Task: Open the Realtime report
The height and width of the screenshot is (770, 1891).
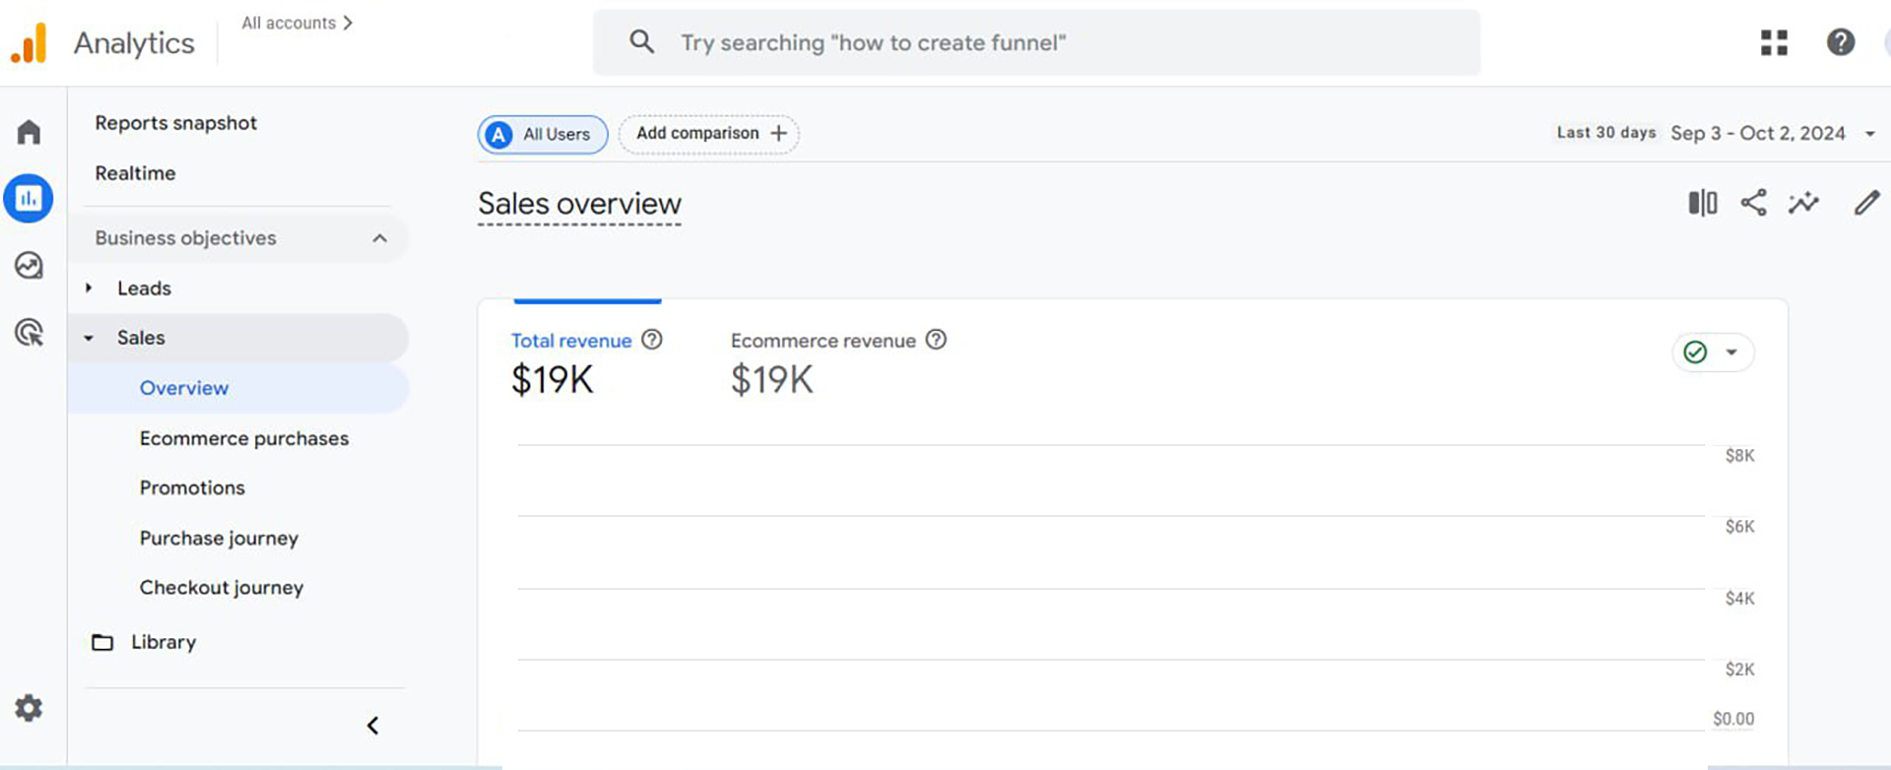Action: coord(135,173)
